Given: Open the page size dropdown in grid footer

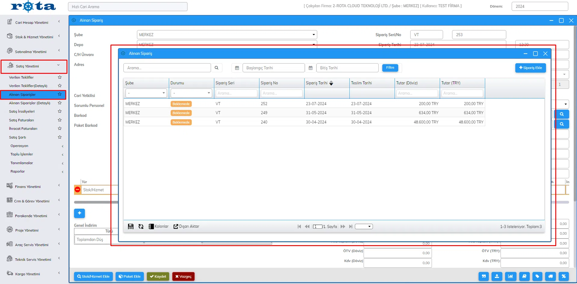Looking at the screenshot, I should tap(364, 226).
